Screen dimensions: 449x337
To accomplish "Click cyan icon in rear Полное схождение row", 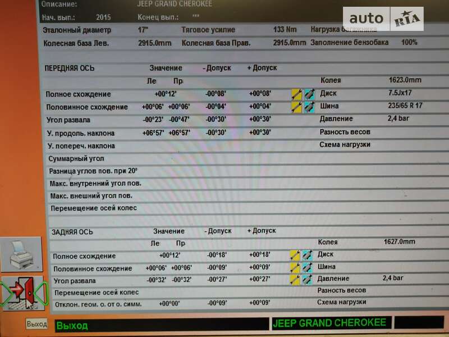I will [x=308, y=255].
